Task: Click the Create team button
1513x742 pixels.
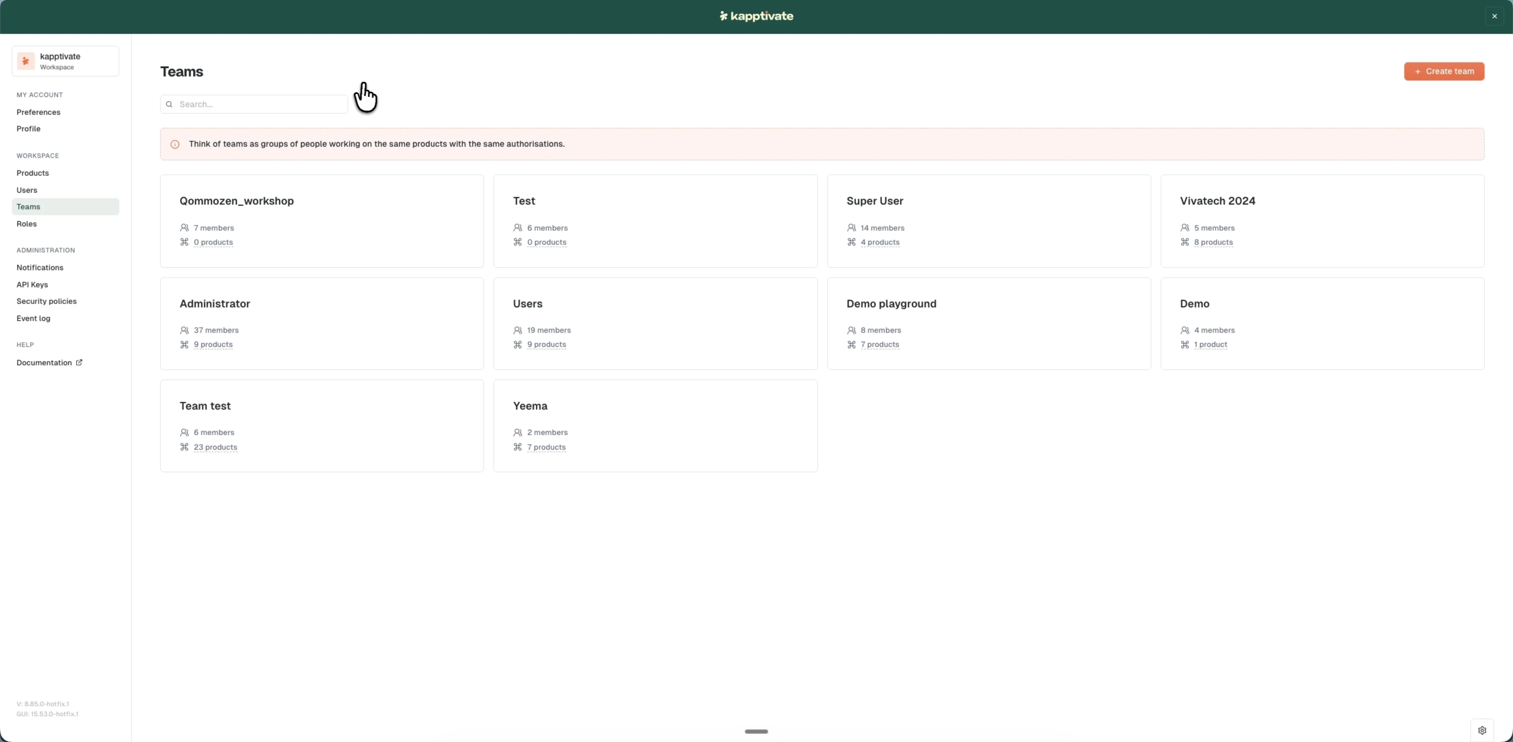Action: 1444,72
